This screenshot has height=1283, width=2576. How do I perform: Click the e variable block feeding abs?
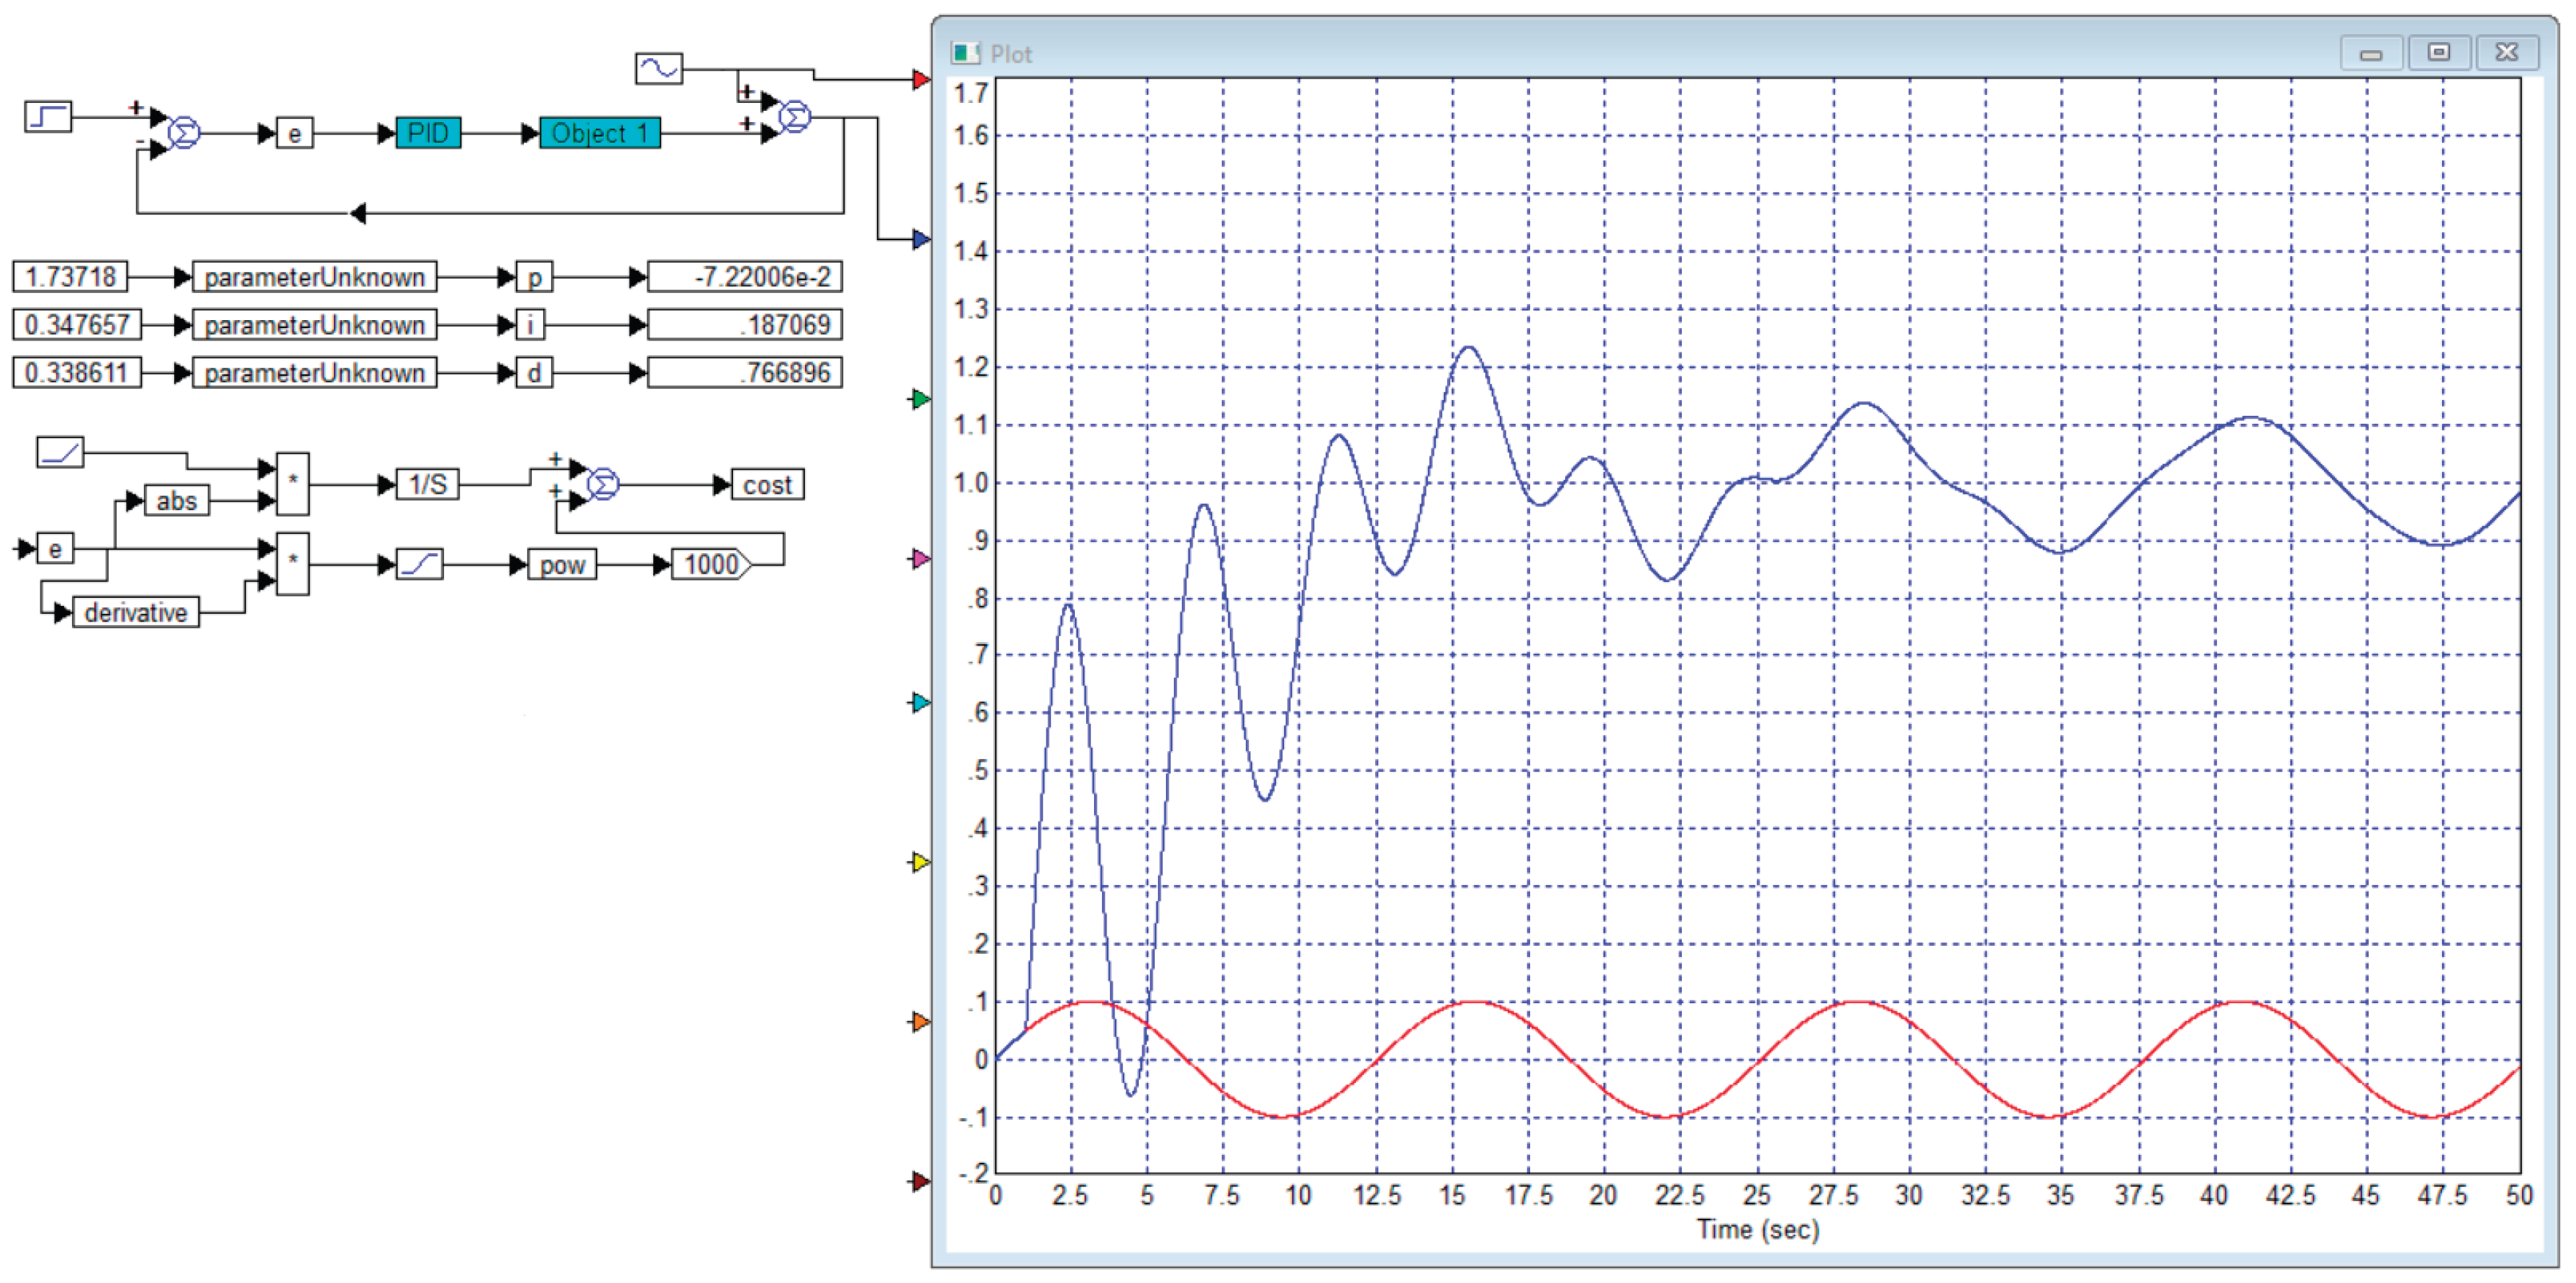click(55, 548)
